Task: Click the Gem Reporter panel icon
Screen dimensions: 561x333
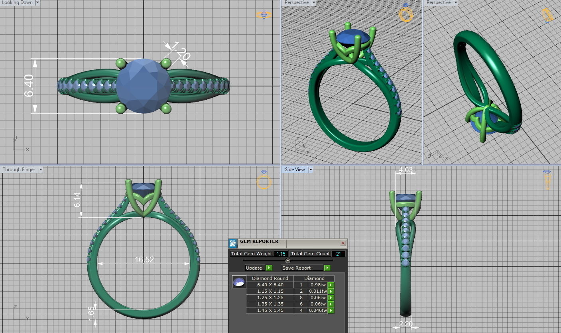Action: 233,244
